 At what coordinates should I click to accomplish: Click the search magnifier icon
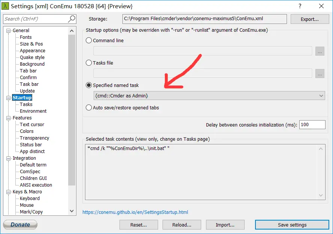pos(72,19)
